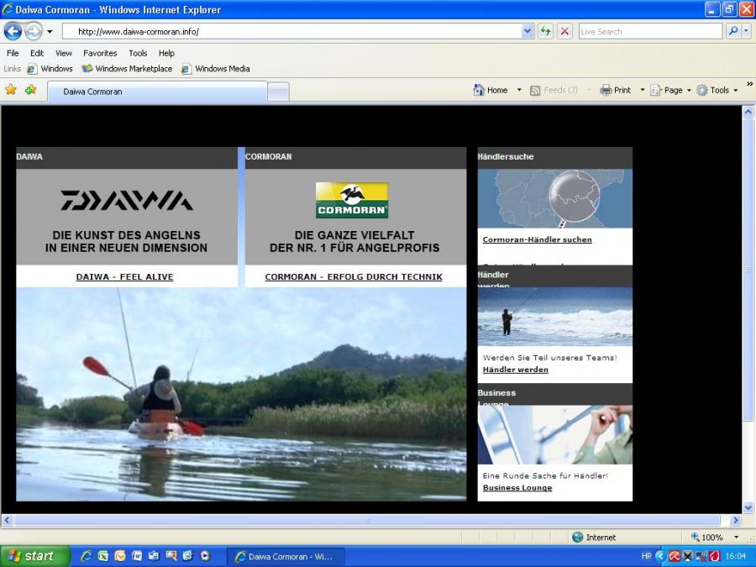Open the Favorites menu
756x567 pixels.
tap(100, 53)
